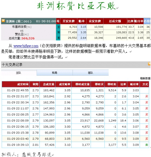151x157 pixels.
Task: Click the green 客 row indicator
Action: pos(59,38)
